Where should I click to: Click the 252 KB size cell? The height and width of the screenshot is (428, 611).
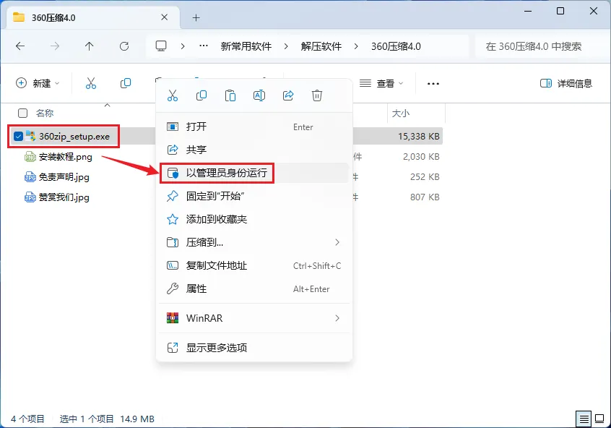click(425, 176)
